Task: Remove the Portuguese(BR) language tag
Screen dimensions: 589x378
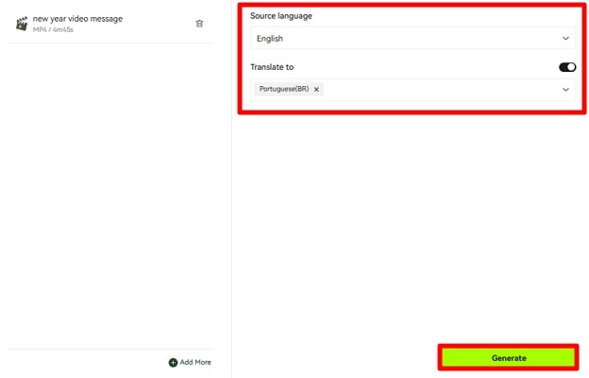Action: pyautogui.click(x=316, y=89)
